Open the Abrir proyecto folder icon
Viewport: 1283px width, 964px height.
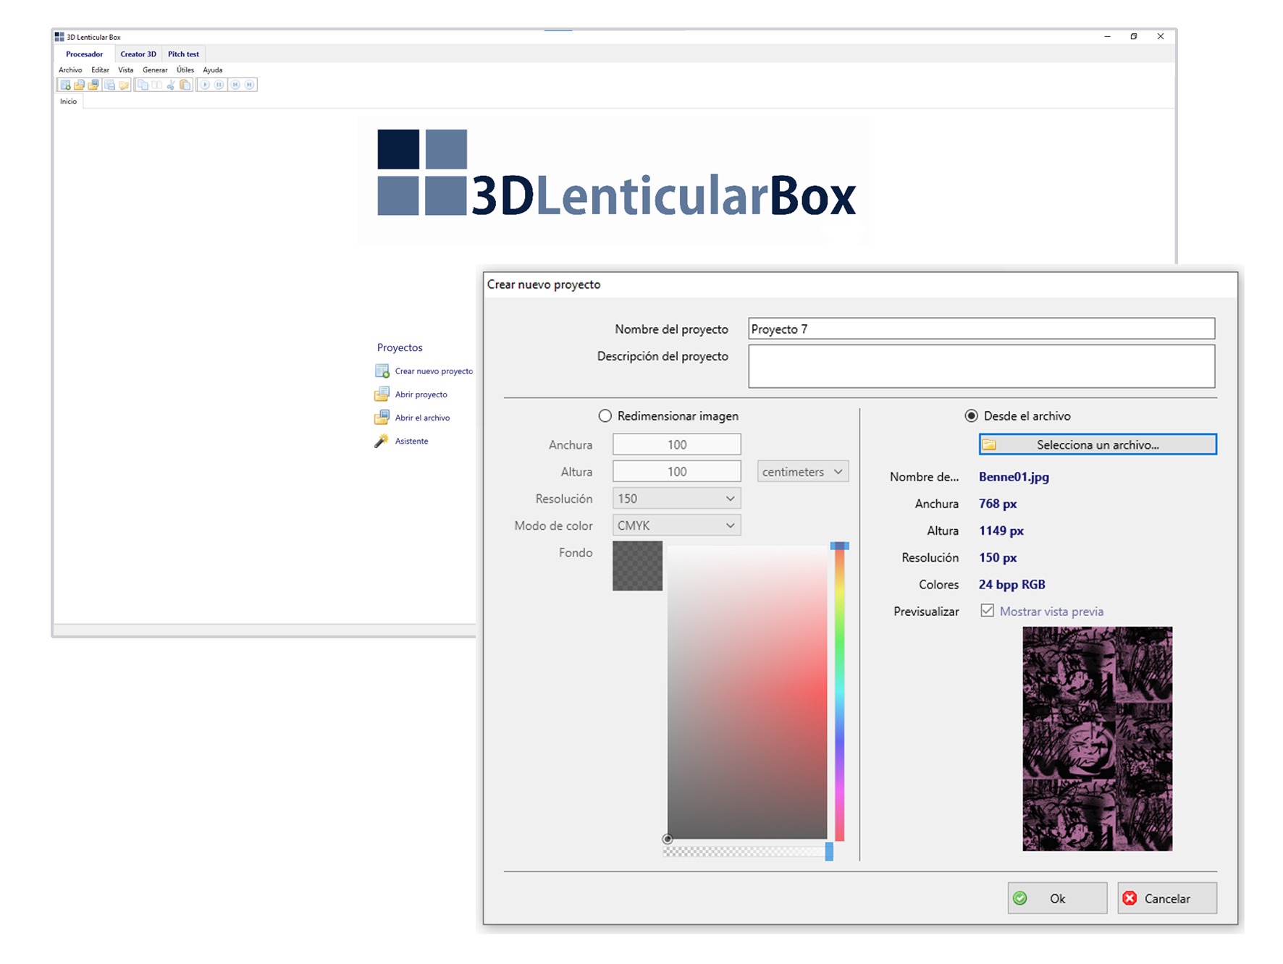tap(382, 394)
